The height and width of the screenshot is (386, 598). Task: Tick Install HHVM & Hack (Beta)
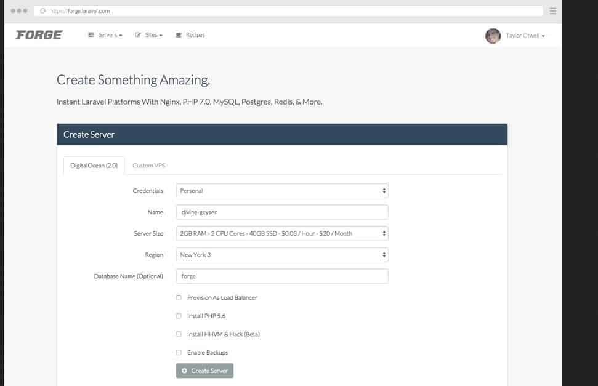[x=179, y=334]
